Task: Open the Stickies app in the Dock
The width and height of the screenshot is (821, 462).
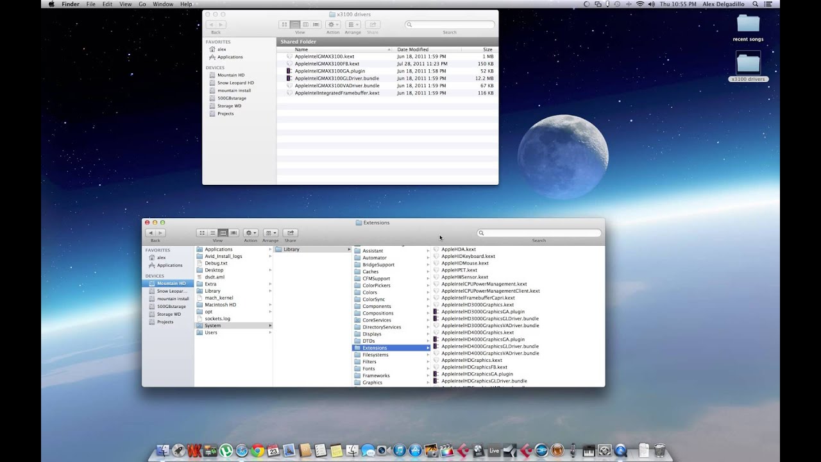Action: click(336, 450)
